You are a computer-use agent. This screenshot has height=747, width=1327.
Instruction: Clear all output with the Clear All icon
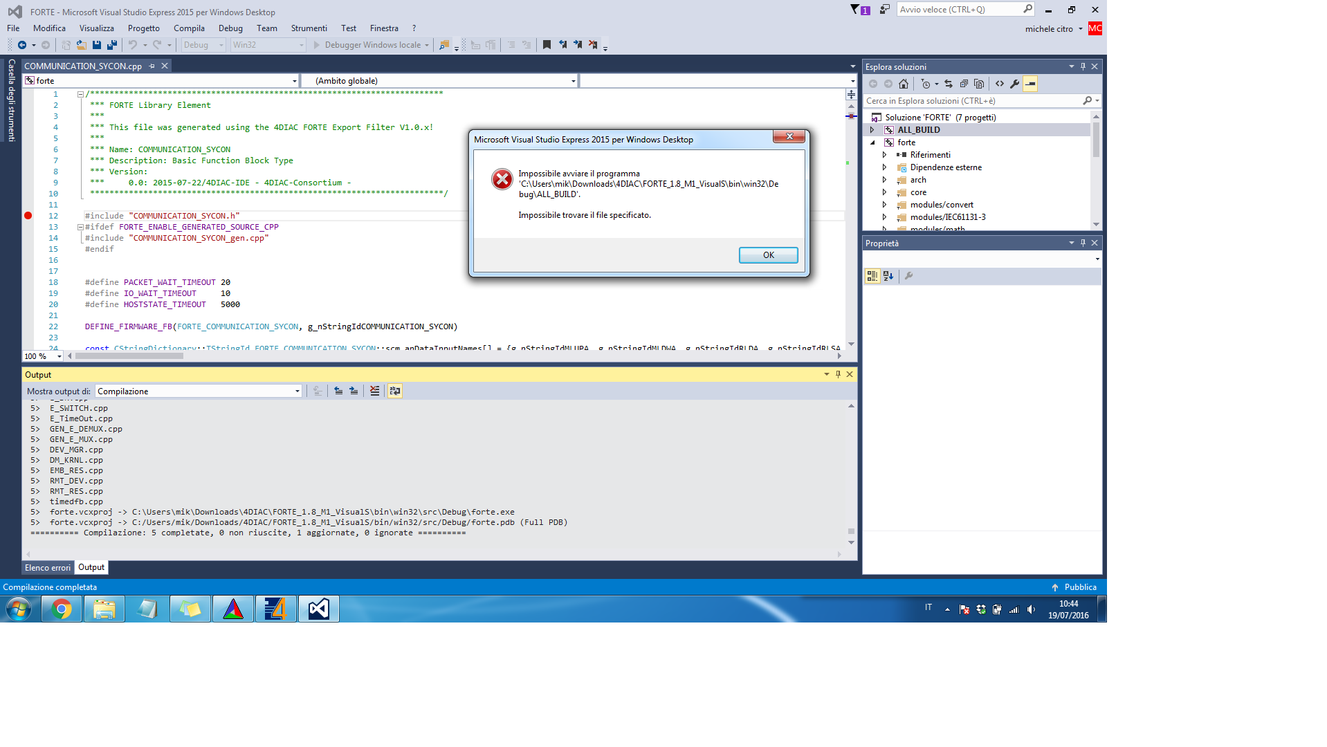(x=374, y=391)
